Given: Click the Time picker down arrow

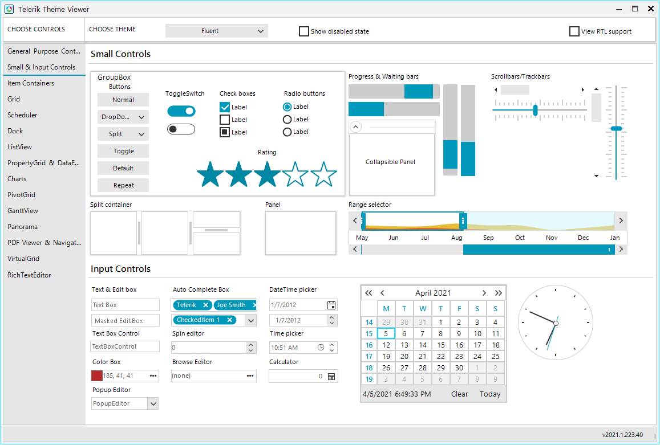Looking at the screenshot, I should (331, 350).
